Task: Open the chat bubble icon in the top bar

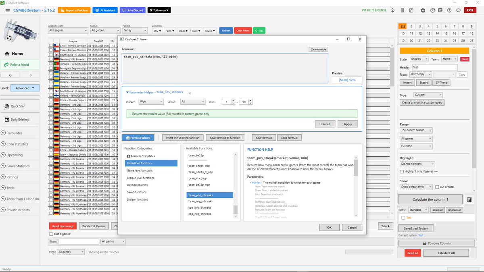Action: point(458,10)
